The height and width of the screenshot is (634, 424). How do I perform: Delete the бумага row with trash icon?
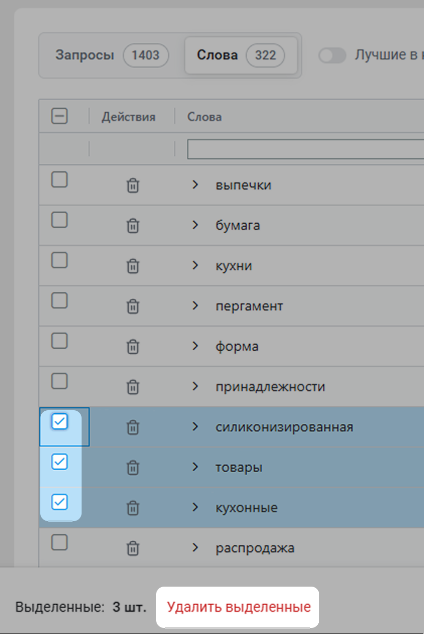(x=132, y=226)
